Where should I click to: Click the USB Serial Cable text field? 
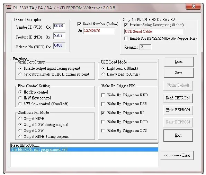click(x=154, y=31)
